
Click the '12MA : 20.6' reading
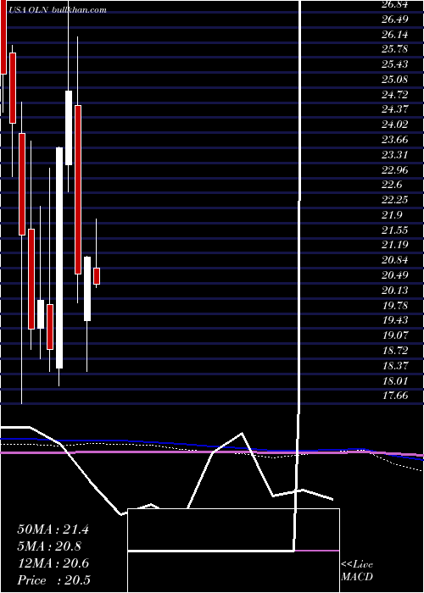point(53,563)
